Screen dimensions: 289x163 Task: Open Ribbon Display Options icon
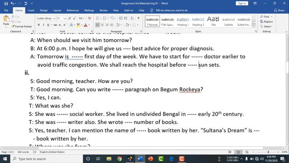[255, 3]
